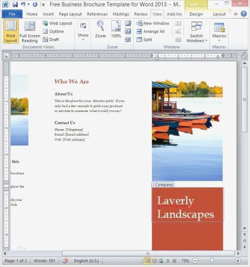
Task: Expand the Show dropdown
Action: tap(83, 31)
